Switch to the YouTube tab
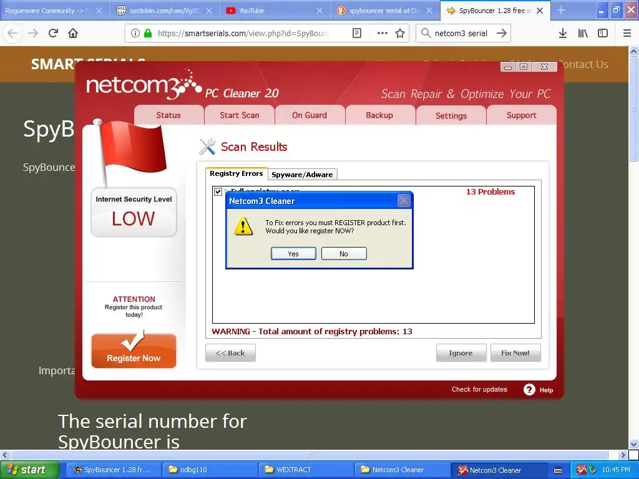Image resolution: width=639 pixels, height=479 pixels. (x=269, y=11)
